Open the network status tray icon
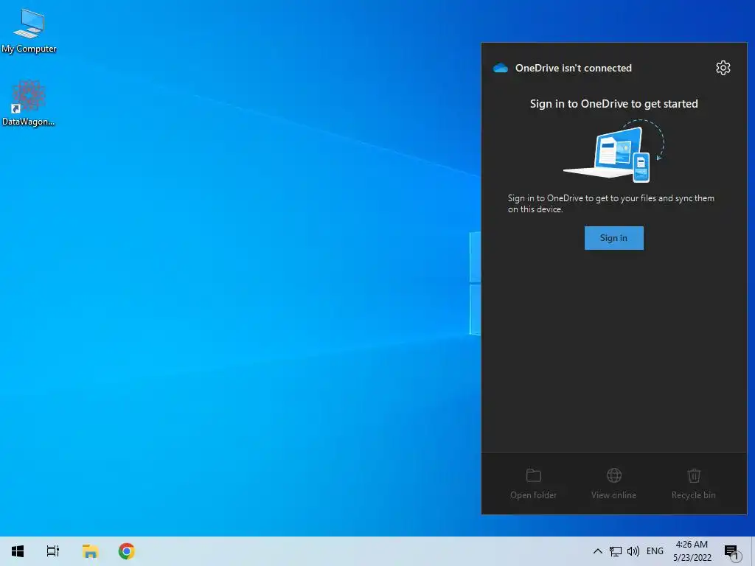The image size is (755, 566). click(616, 551)
